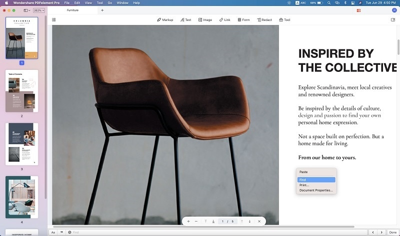Add a new tab with plus button
Viewport: 400px width, 236px height.
coord(102,10)
